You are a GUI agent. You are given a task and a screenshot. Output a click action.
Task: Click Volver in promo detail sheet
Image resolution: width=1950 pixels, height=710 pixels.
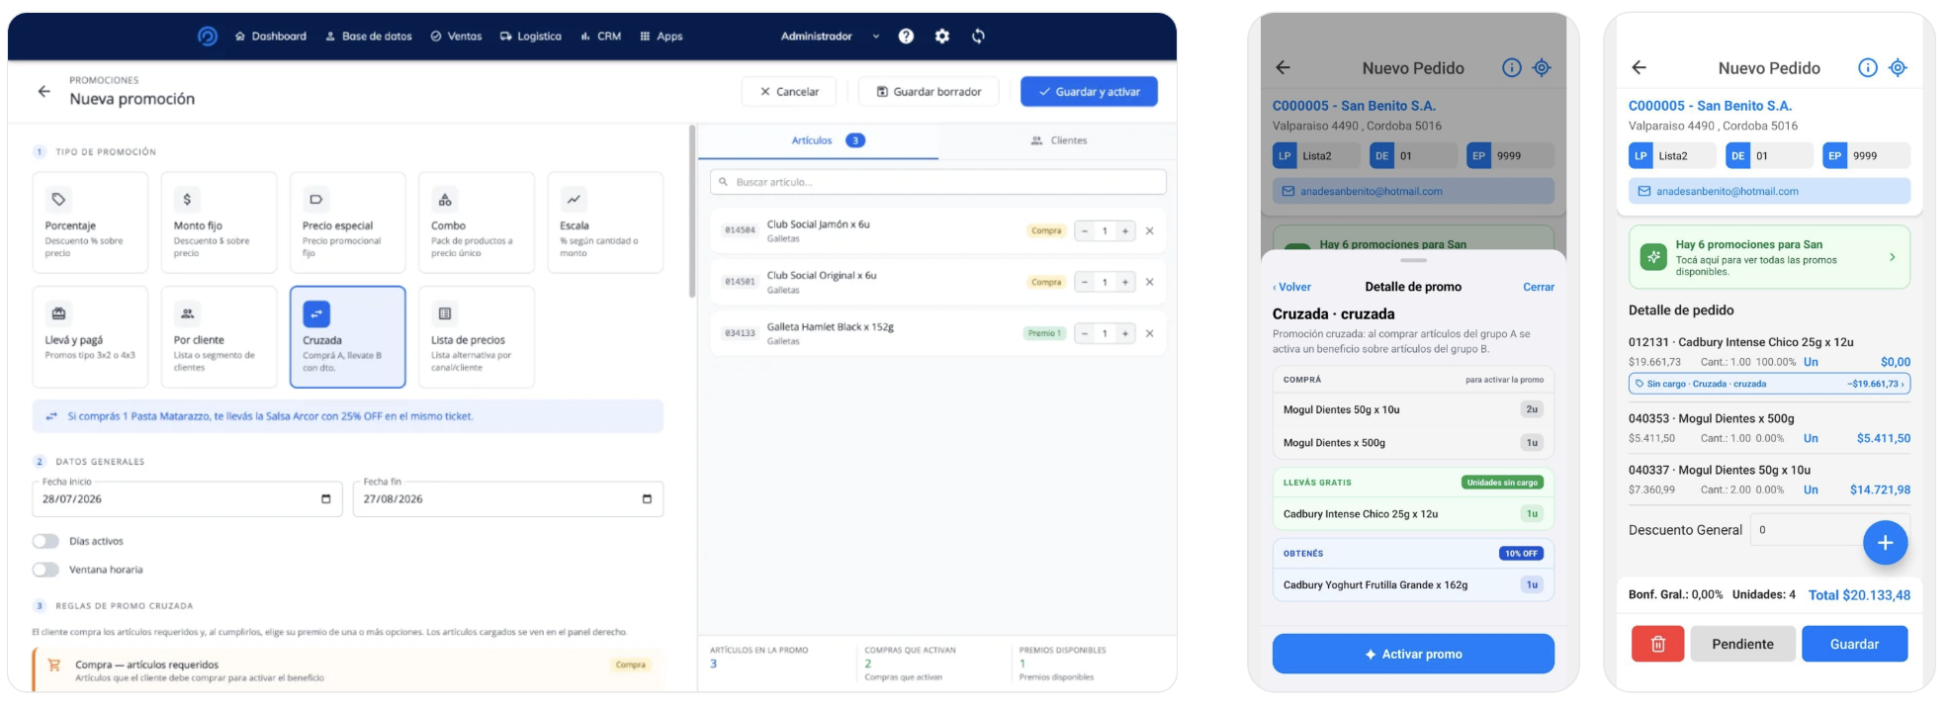tap(1291, 287)
